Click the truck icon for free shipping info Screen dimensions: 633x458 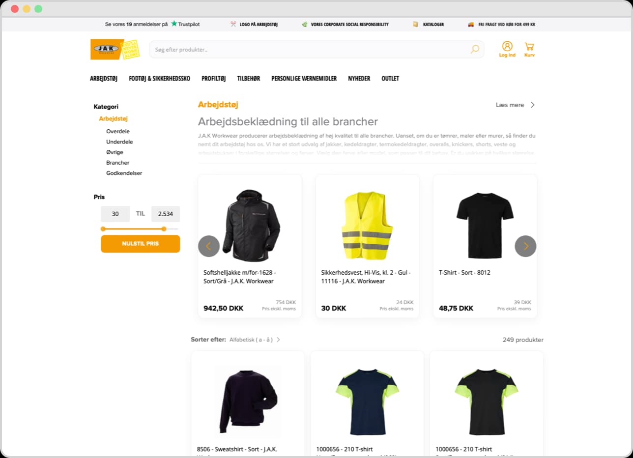469,23
